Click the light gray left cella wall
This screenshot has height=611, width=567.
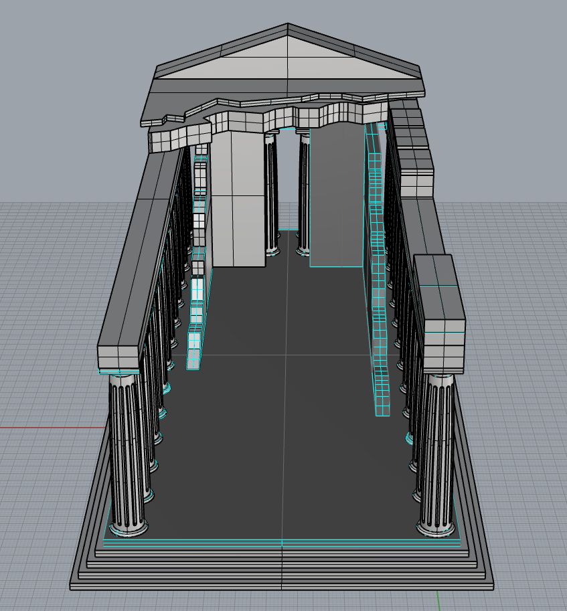pos(233,201)
